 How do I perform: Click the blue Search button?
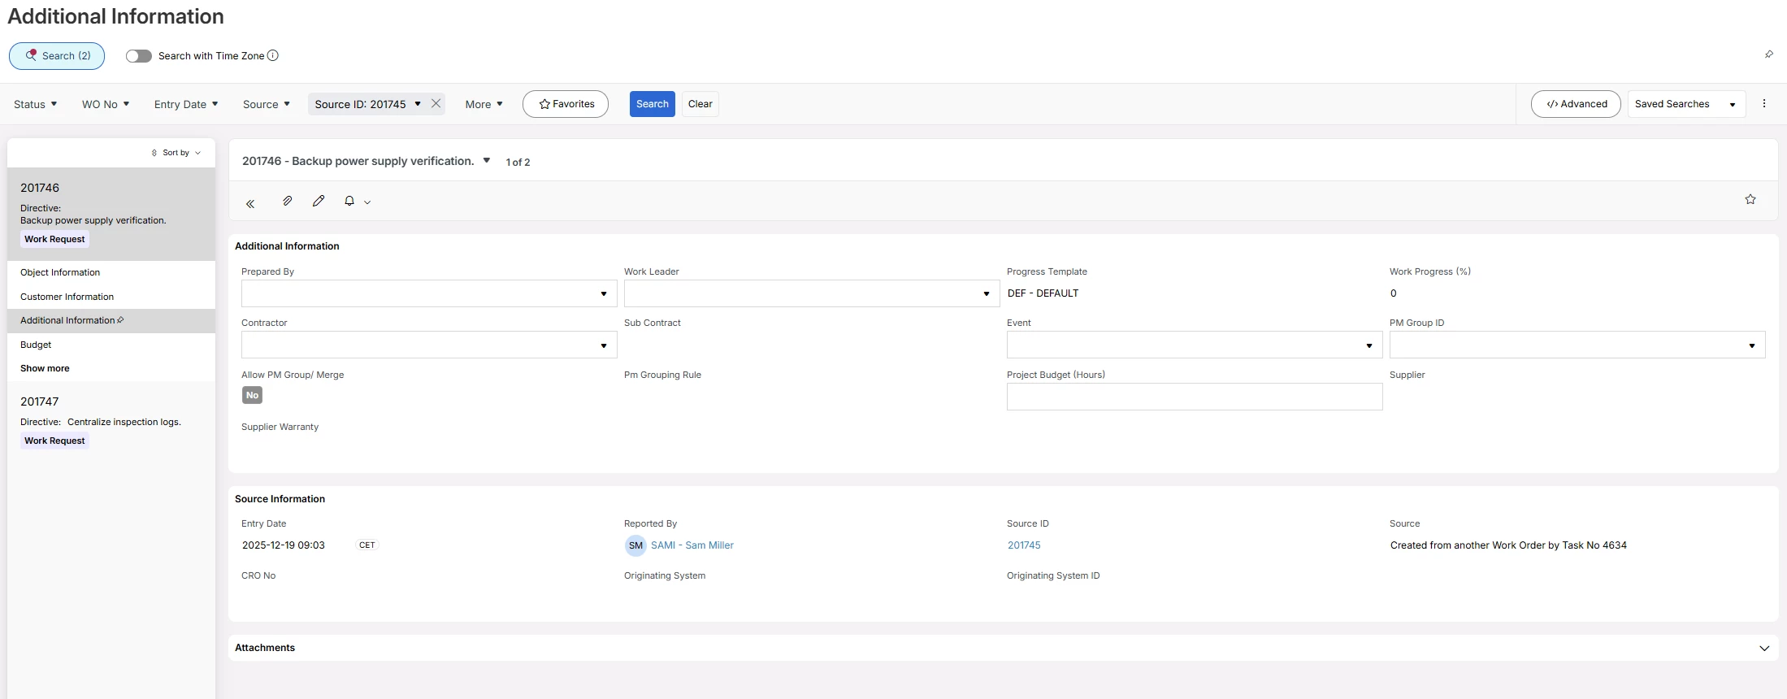pos(652,104)
